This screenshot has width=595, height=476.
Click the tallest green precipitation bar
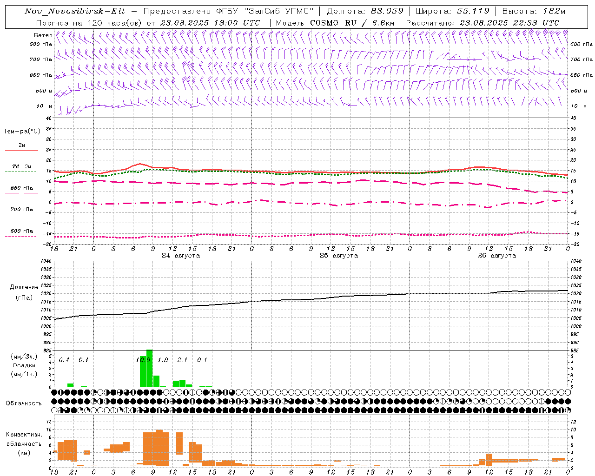click(x=150, y=368)
